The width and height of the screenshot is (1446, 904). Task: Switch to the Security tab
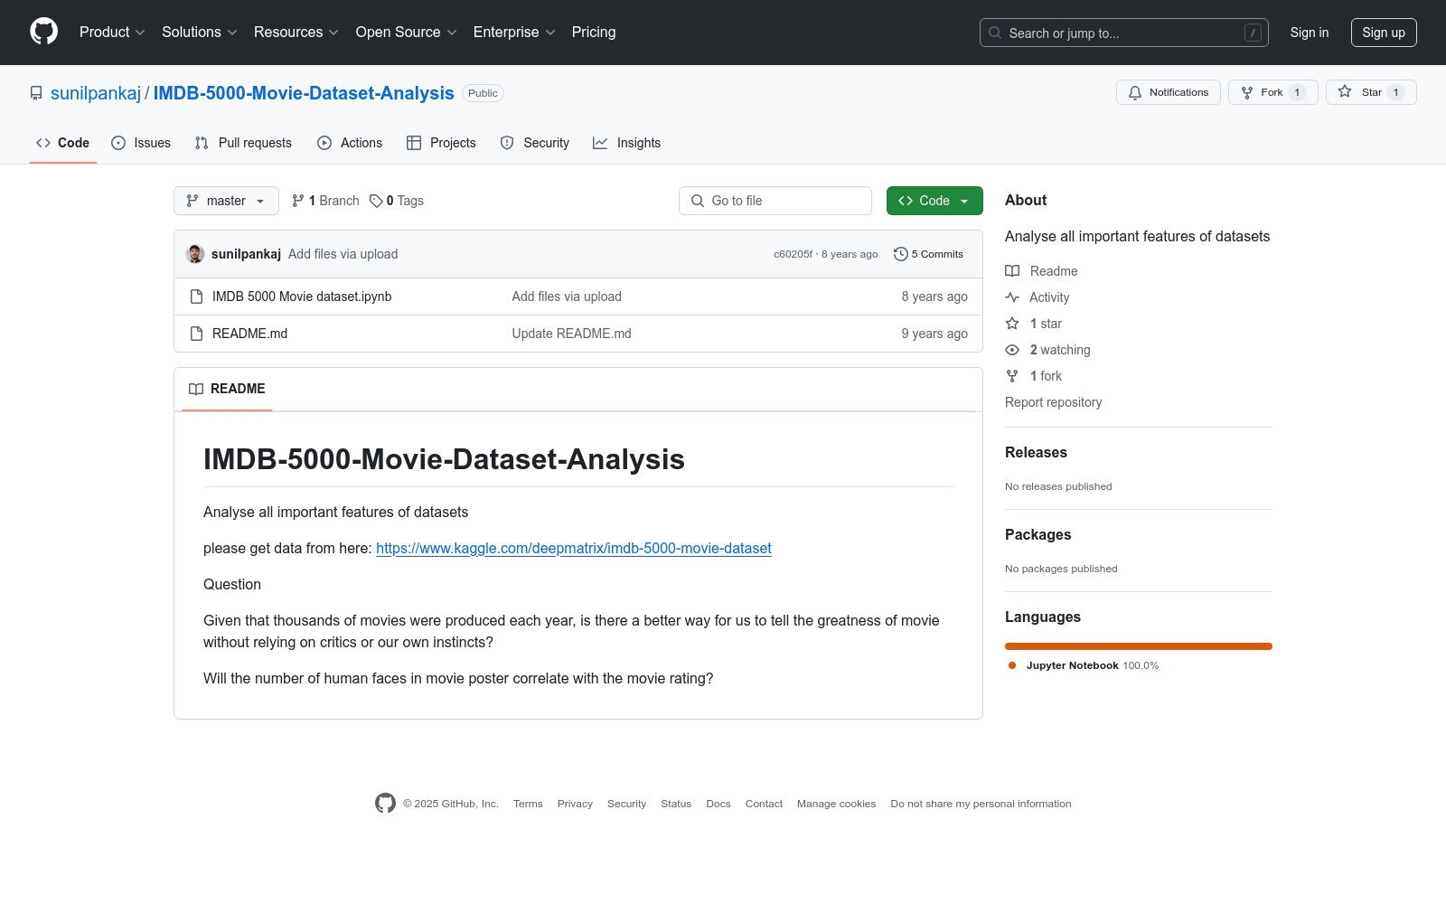(x=535, y=143)
